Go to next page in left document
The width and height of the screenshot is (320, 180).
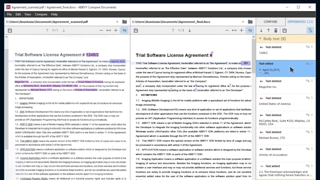pos(64,31)
